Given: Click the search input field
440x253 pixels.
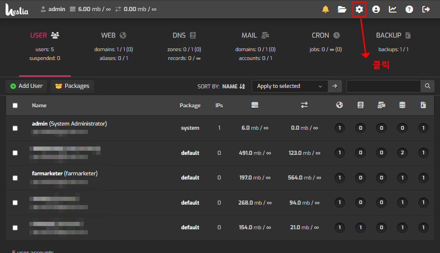Looking at the screenshot, I should [x=384, y=86].
